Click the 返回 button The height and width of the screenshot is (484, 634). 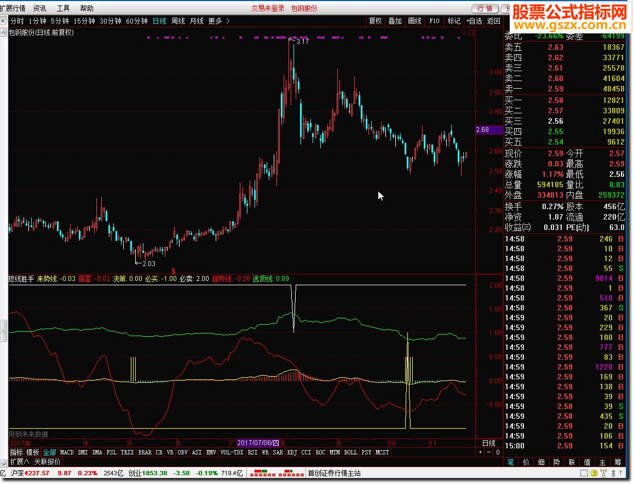493,21
